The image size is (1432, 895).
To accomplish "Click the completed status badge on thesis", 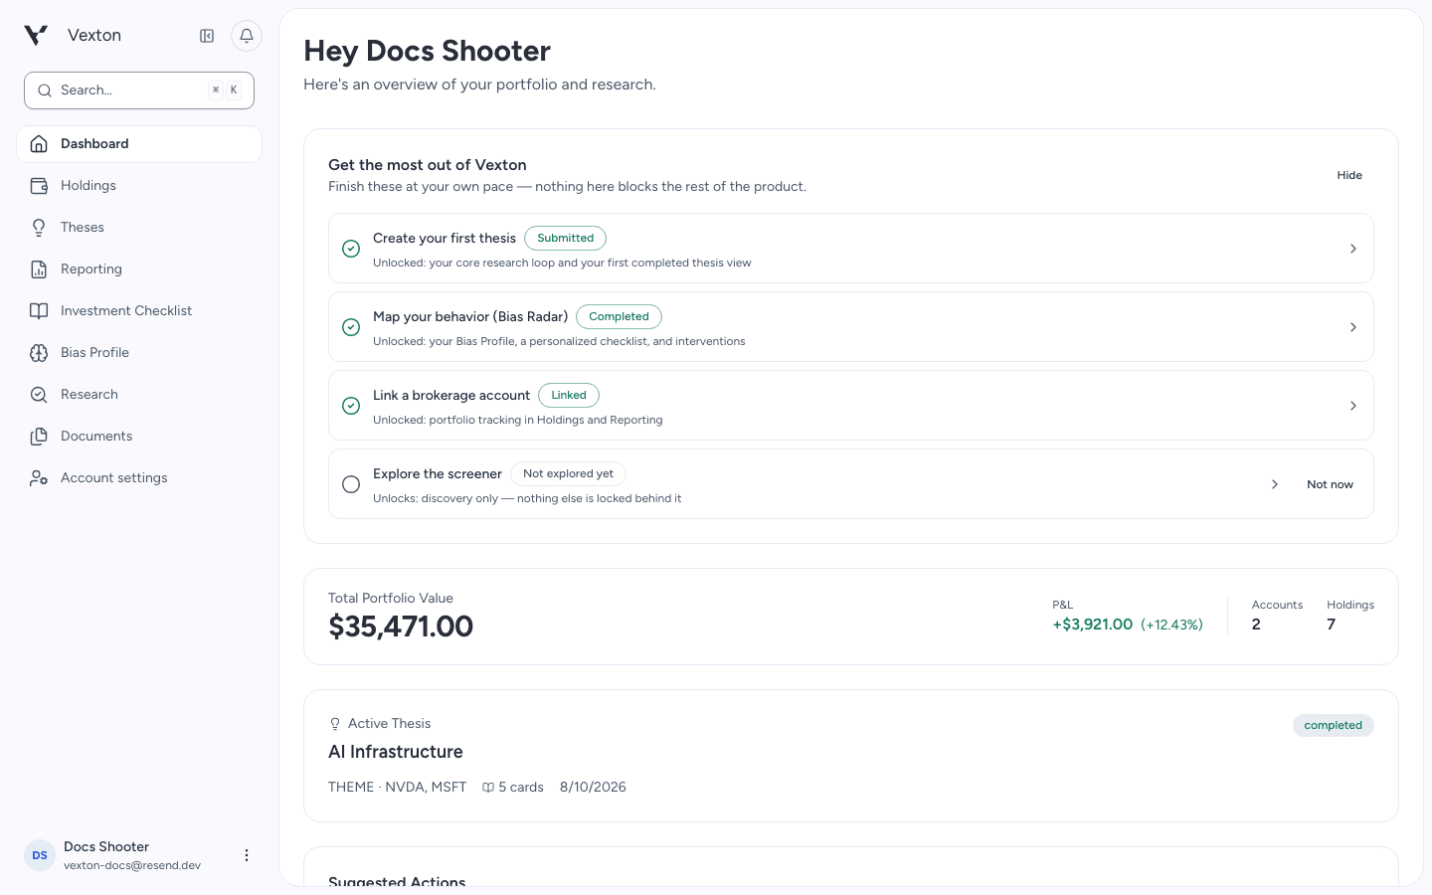I will (x=1333, y=725).
